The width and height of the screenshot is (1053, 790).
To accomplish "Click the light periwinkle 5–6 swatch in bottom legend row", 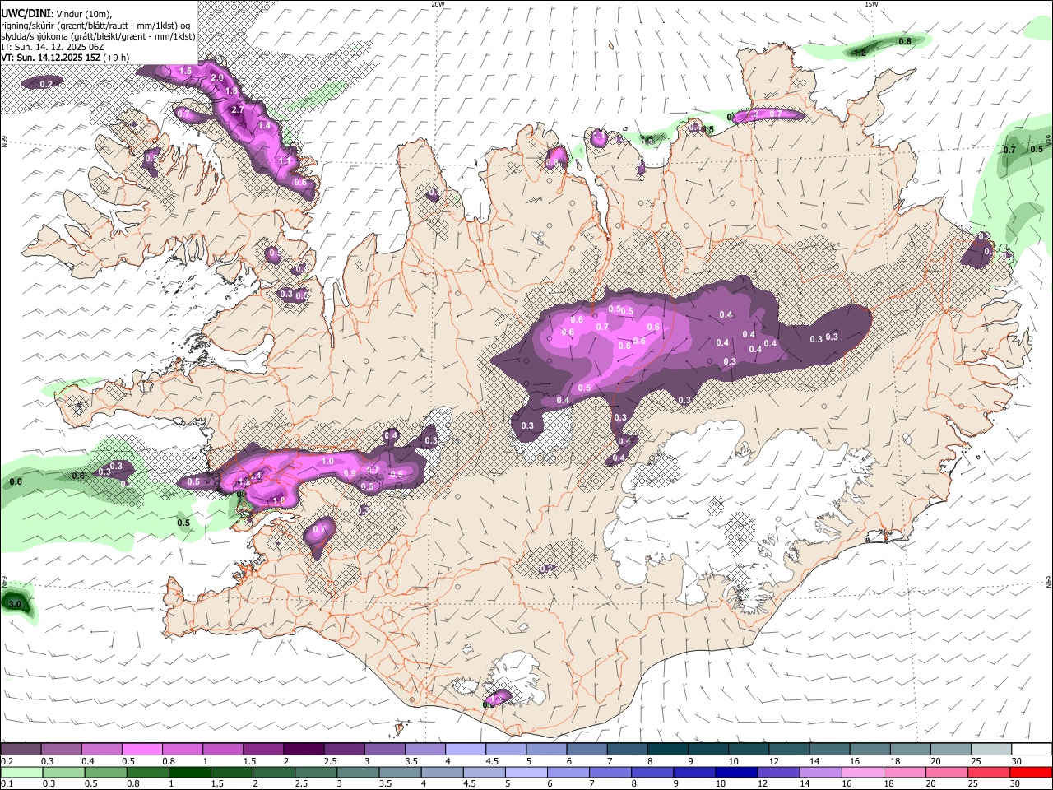I will click(x=525, y=772).
